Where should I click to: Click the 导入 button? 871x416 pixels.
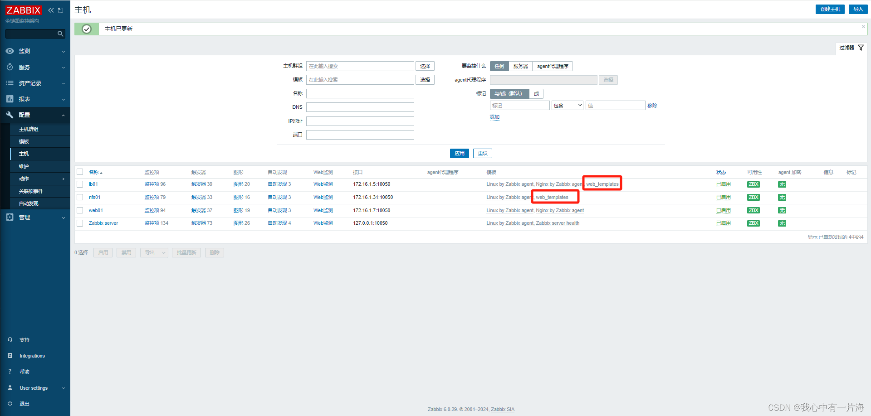point(858,9)
